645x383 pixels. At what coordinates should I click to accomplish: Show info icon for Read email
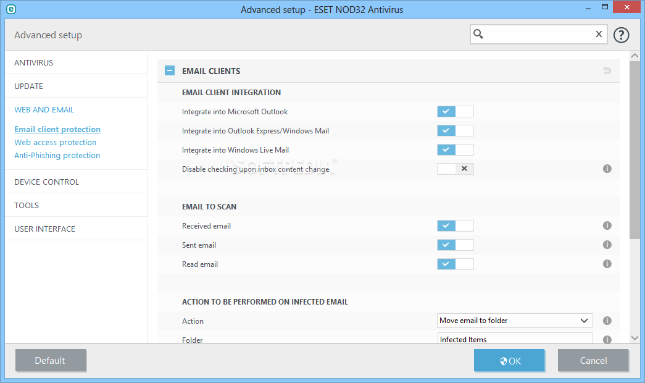click(x=607, y=264)
